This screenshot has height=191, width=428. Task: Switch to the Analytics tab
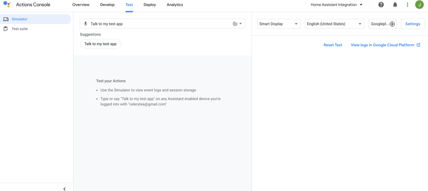(x=175, y=5)
